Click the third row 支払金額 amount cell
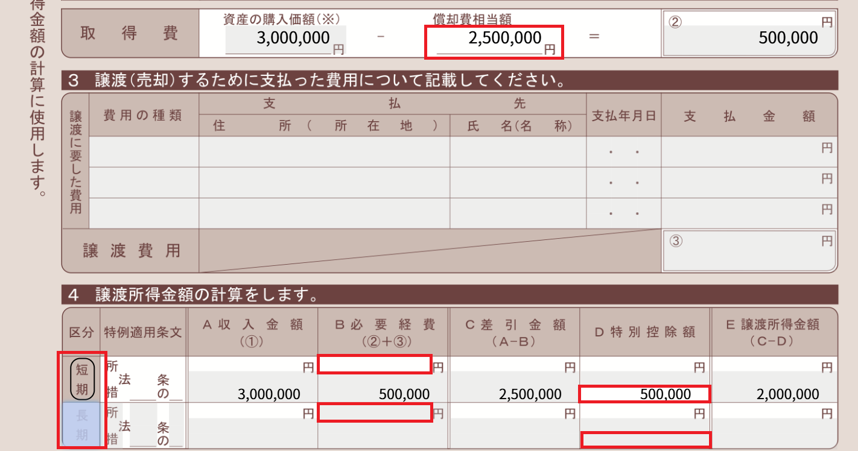The height and width of the screenshot is (451, 858). click(749, 213)
